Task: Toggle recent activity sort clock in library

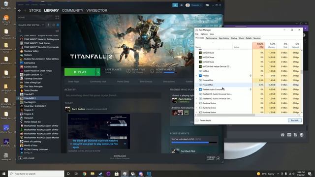Action: point(54,25)
